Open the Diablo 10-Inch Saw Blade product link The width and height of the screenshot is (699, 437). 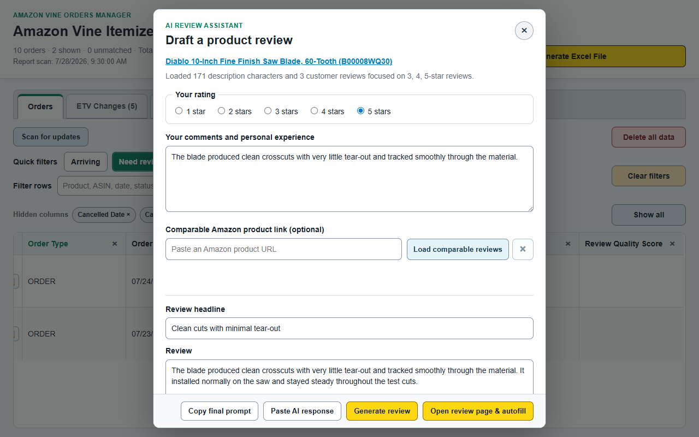tap(279, 61)
